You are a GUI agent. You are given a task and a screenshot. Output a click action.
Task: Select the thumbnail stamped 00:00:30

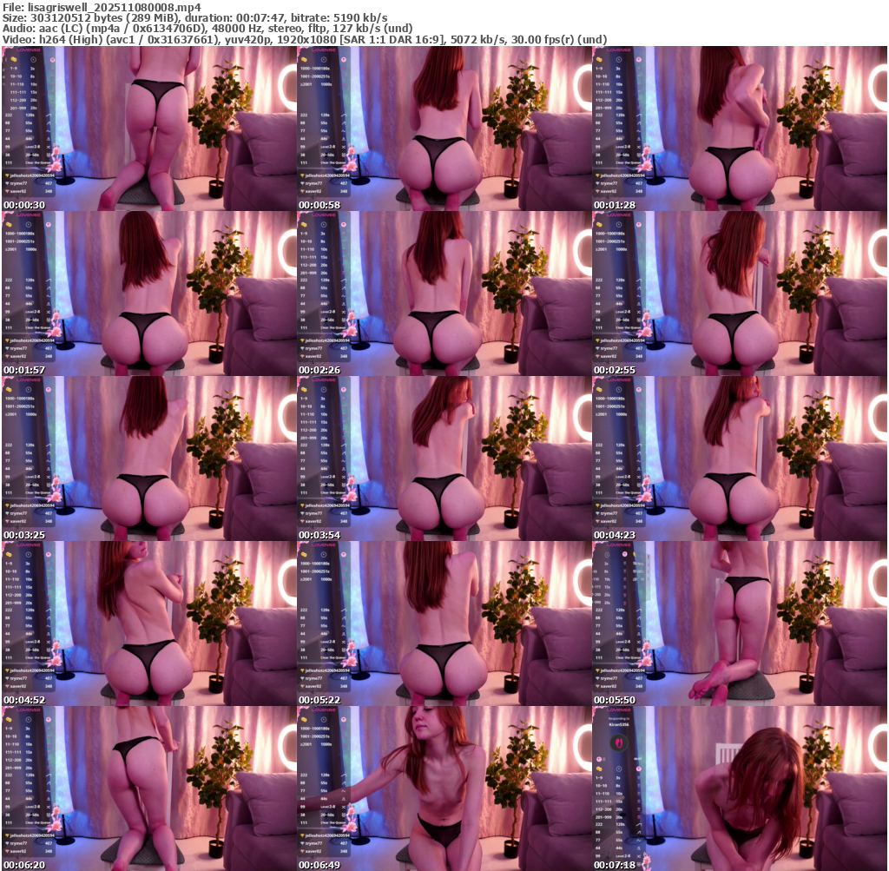[x=149, y=129]
